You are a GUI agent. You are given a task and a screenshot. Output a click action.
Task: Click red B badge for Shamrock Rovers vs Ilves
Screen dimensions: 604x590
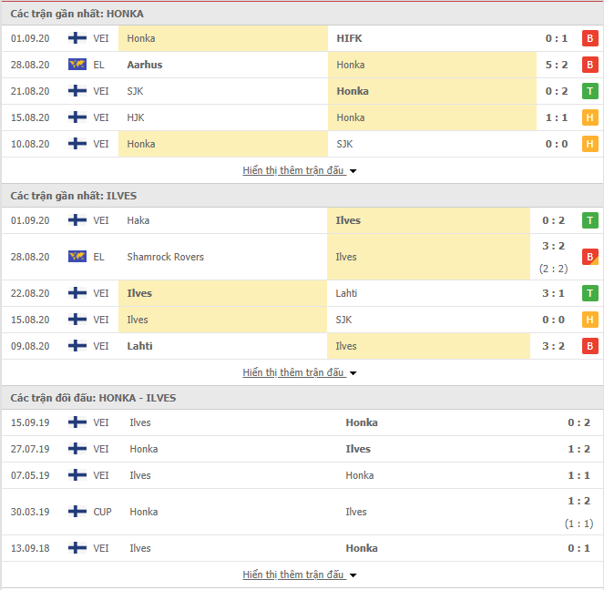coord(589,257)
